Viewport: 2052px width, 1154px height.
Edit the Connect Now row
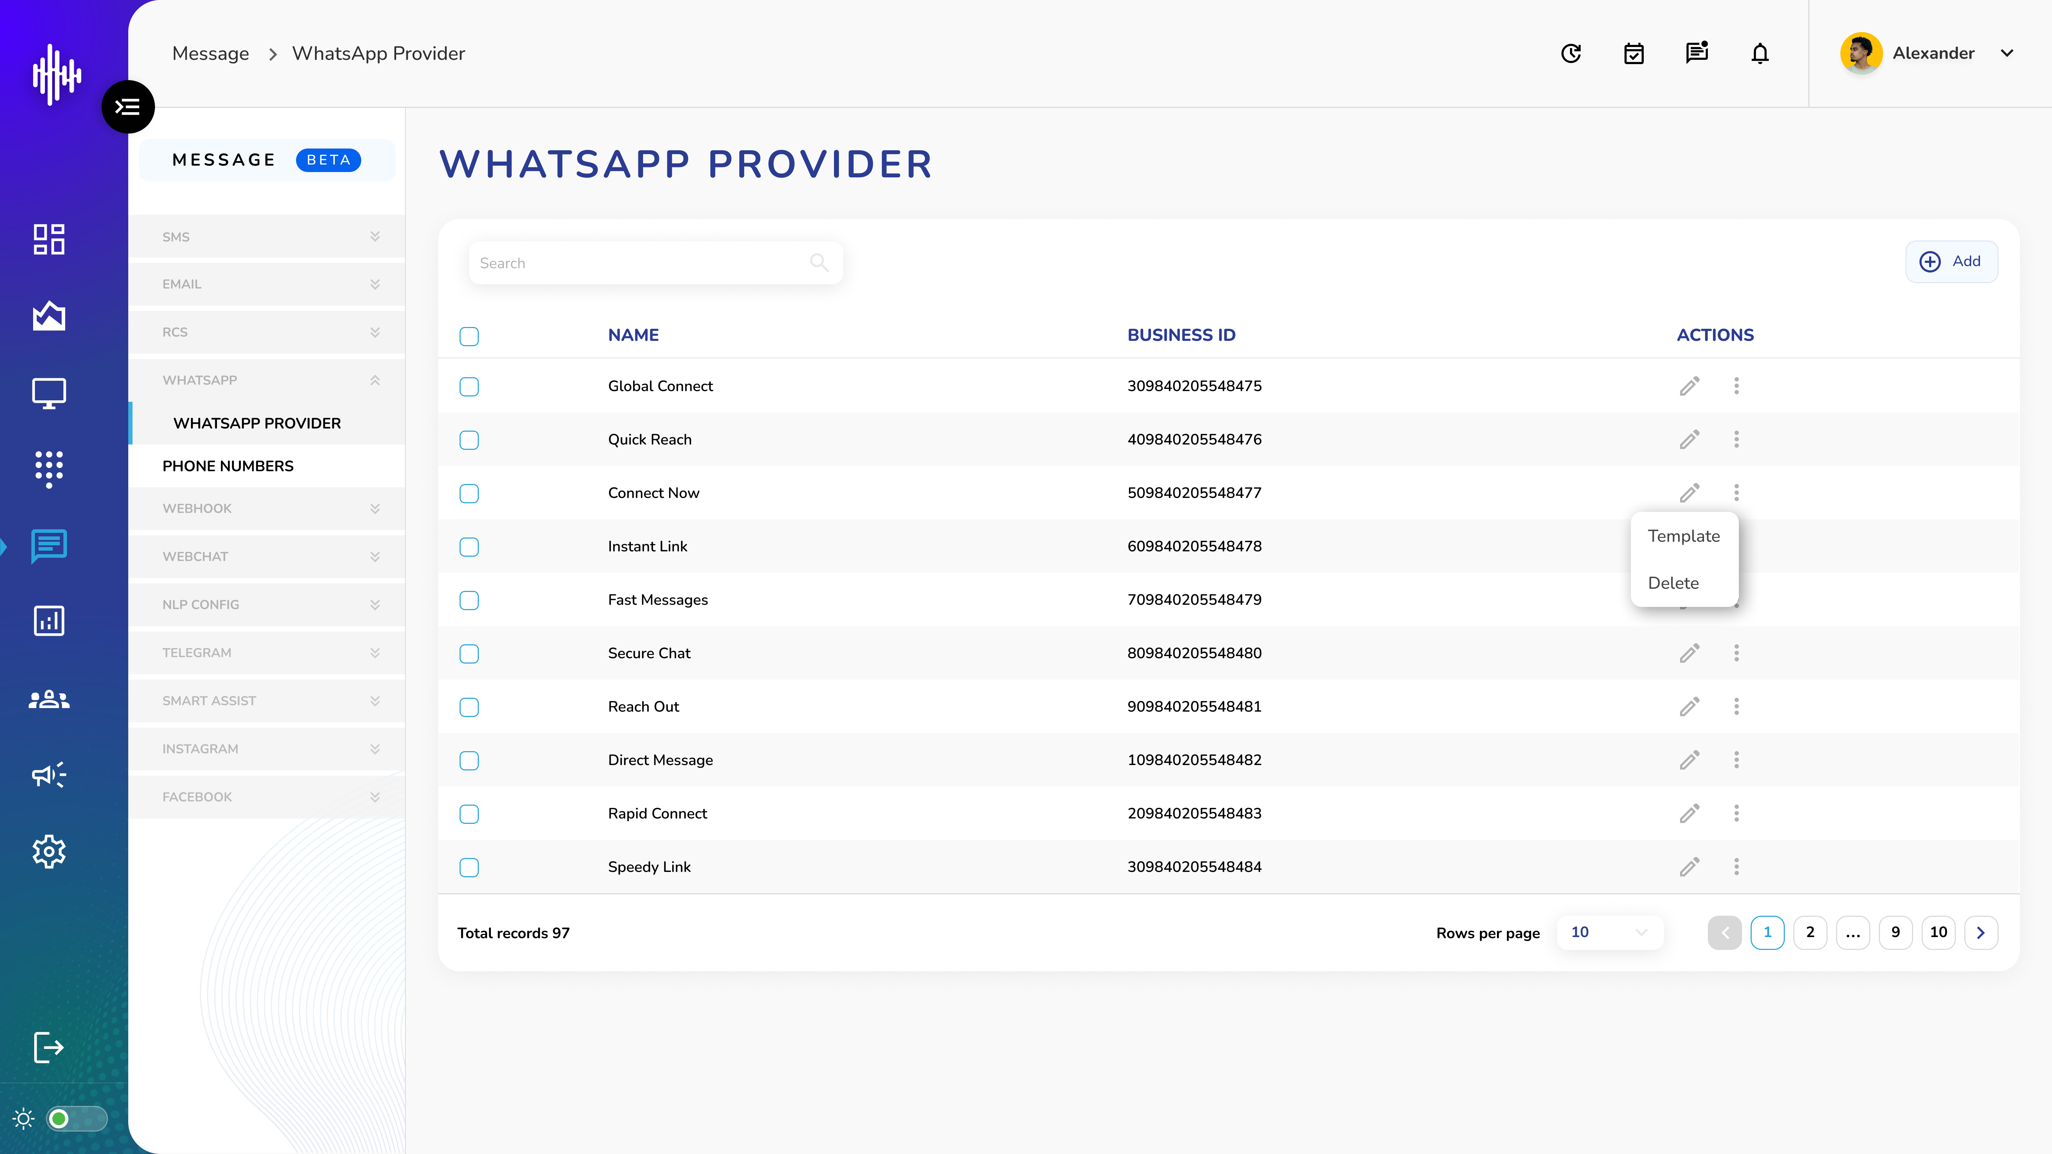pyautogui.click(x=1690, y=493)
